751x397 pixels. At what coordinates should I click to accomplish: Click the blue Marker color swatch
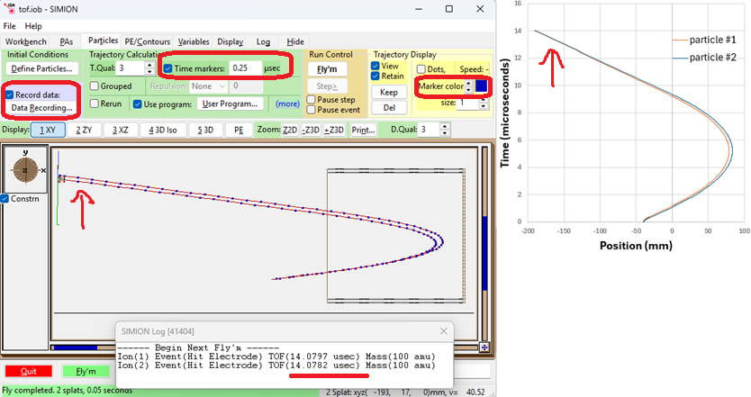pos(481,86)
